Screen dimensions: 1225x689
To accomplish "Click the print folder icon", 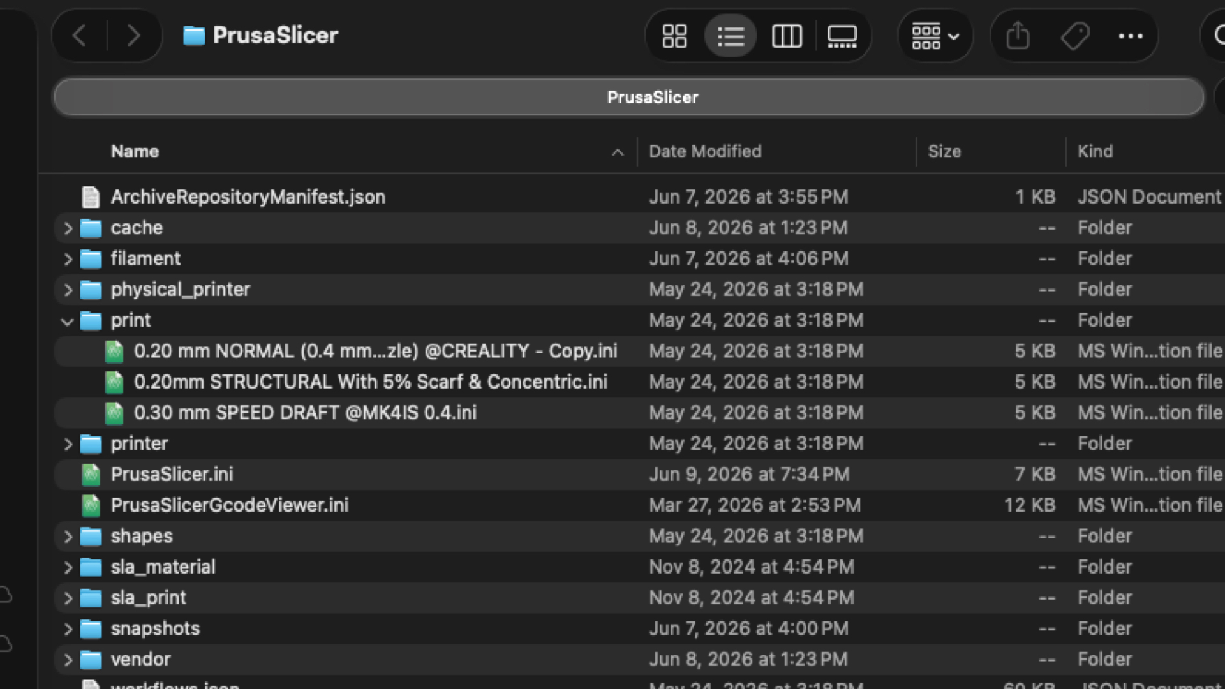I will point(91,320).
